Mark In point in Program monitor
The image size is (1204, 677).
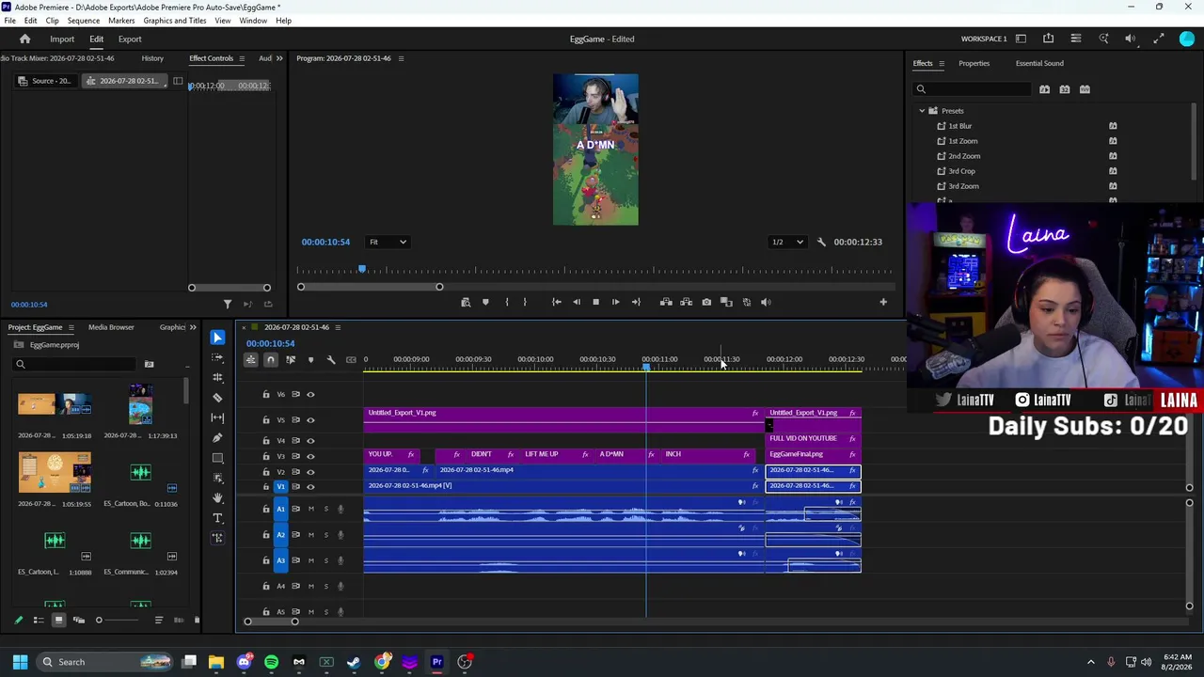506,302
